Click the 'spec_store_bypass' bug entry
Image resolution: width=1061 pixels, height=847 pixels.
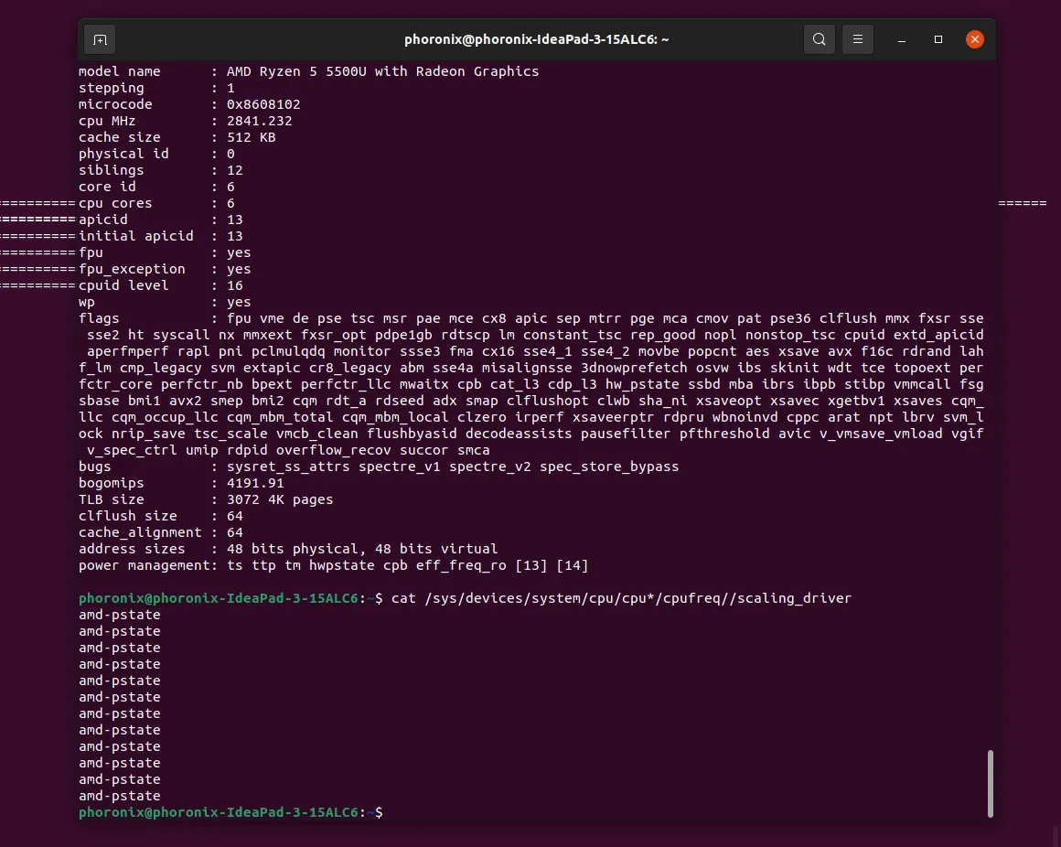609,466
